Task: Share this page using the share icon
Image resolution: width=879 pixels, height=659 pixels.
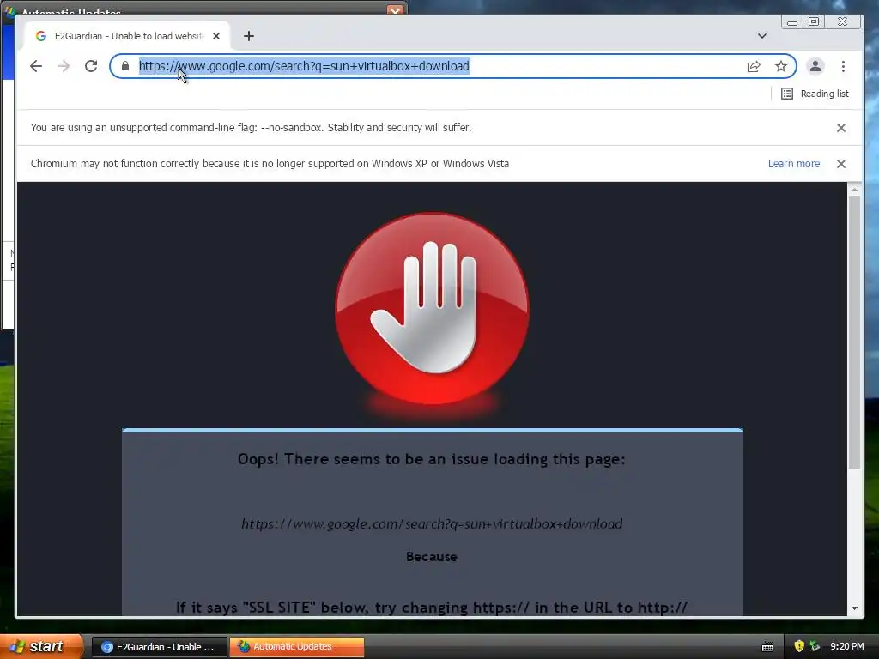Action: [x=754, y=66]
